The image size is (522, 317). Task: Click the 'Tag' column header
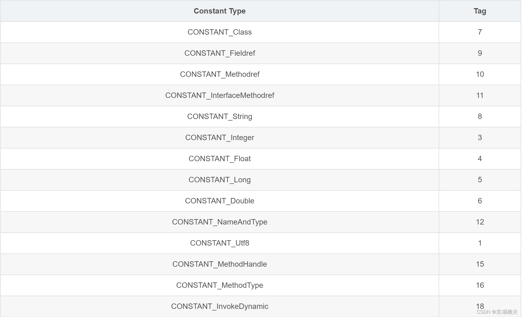click(x=480, y=11)
